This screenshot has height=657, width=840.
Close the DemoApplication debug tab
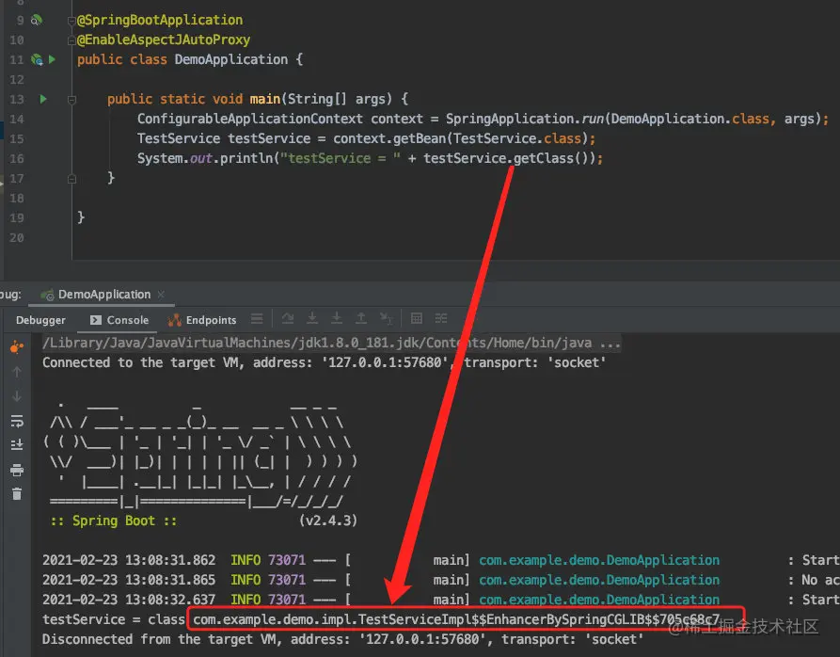[x=161, y=295]
